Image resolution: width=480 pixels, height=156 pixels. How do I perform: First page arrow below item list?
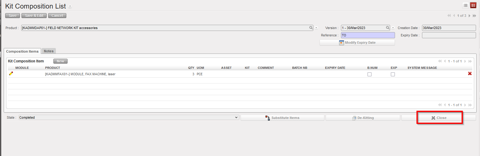coord(440,105)
